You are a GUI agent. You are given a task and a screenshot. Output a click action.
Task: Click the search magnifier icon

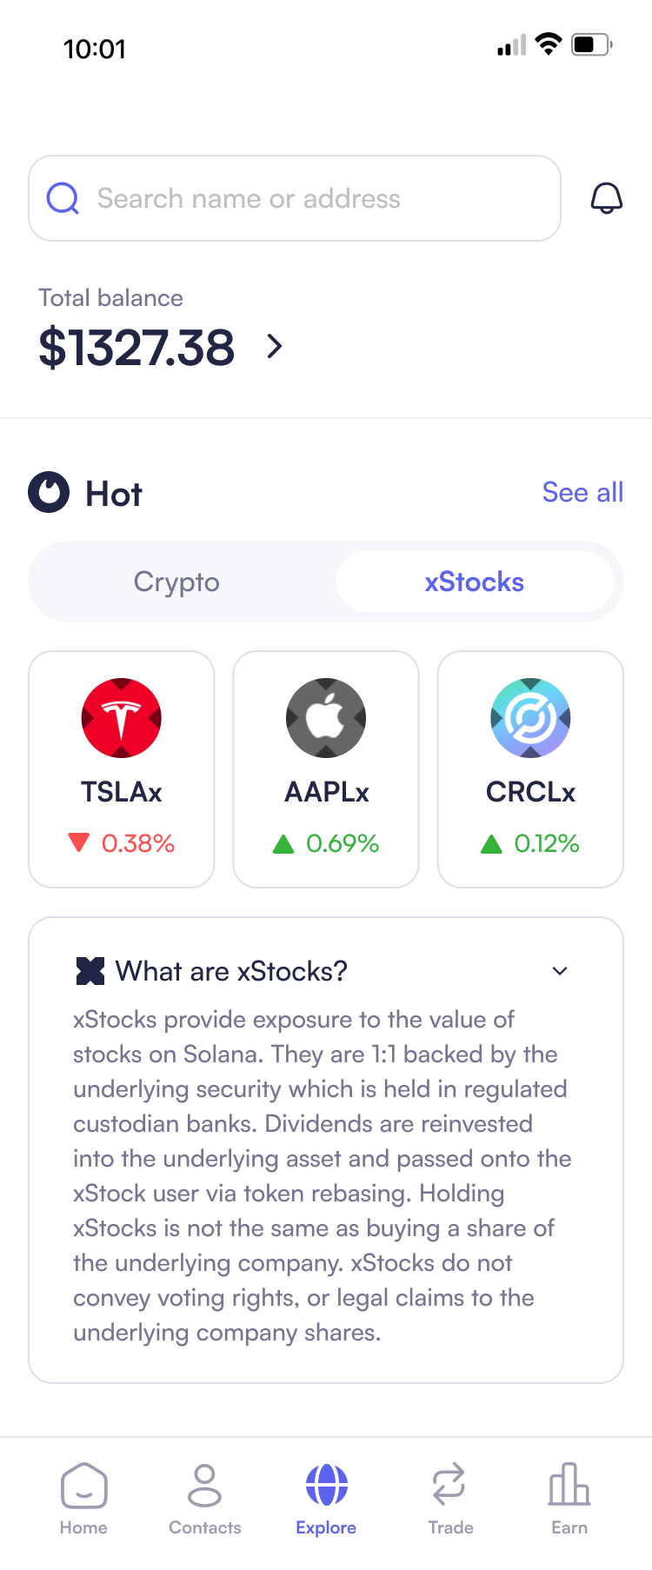click(63, 198)
